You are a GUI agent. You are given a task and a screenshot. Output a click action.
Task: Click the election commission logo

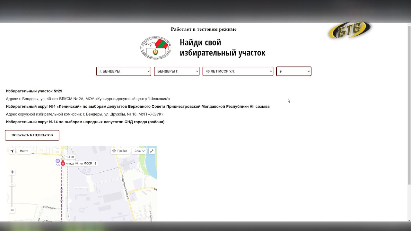click(156, 48)
